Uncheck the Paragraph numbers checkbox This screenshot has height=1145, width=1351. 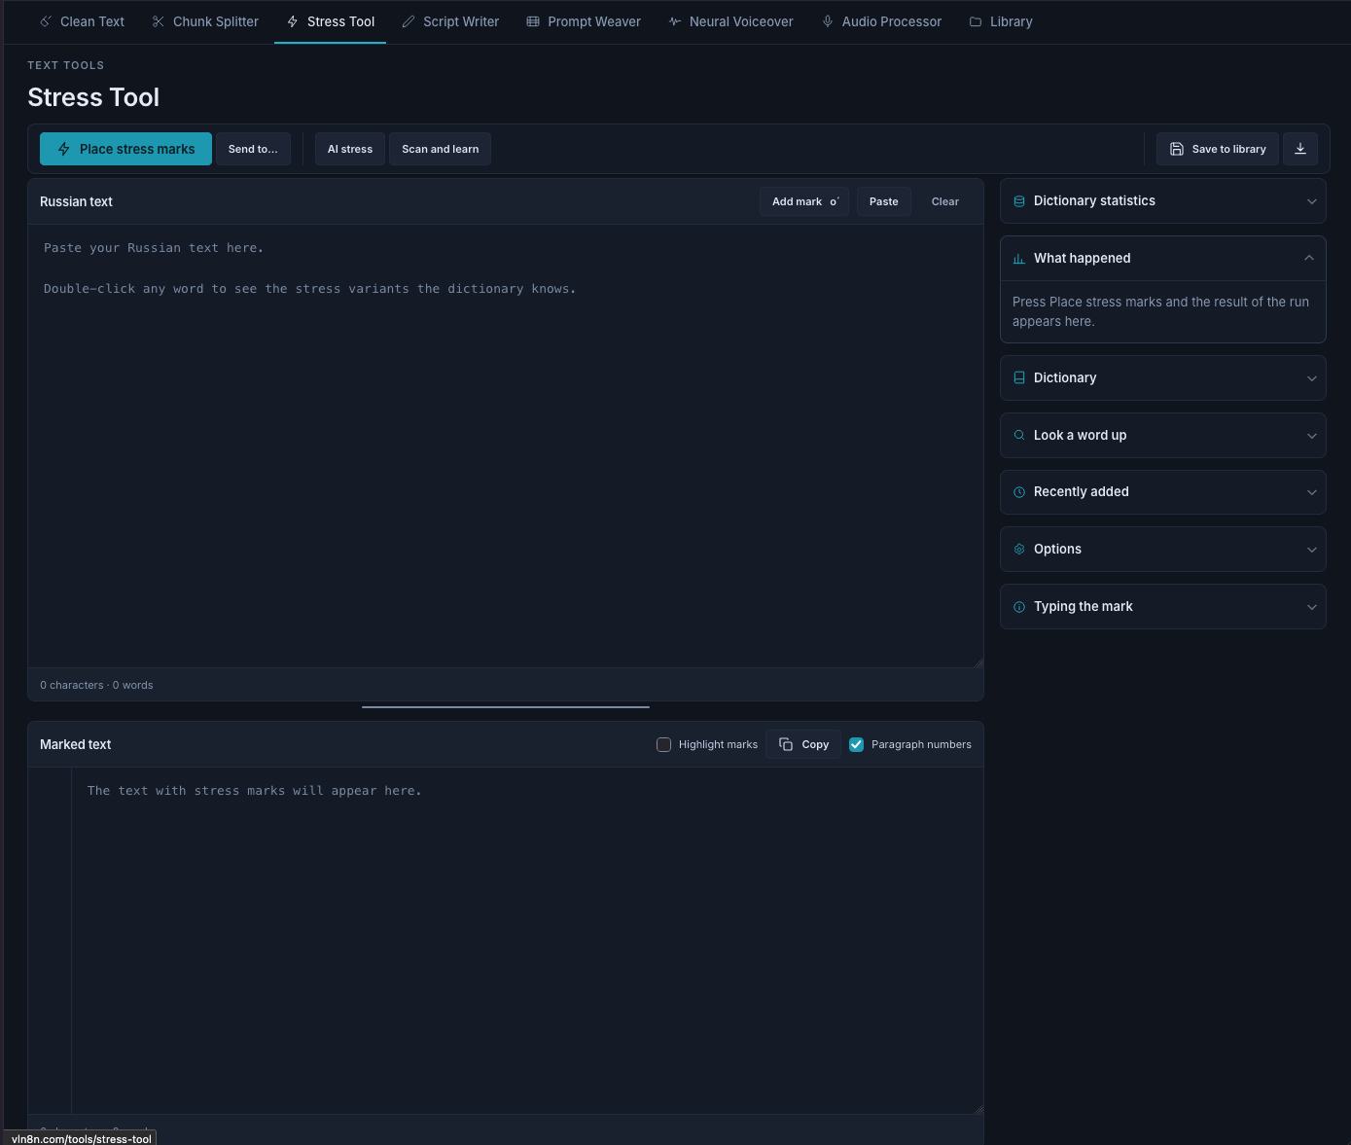856,744
